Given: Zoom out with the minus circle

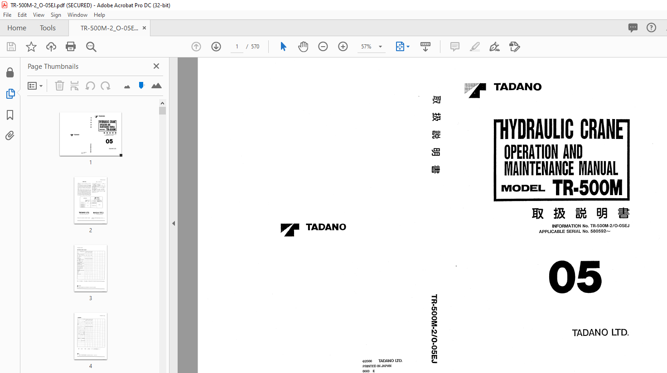Looking at the screenshot, I should 323,47.
